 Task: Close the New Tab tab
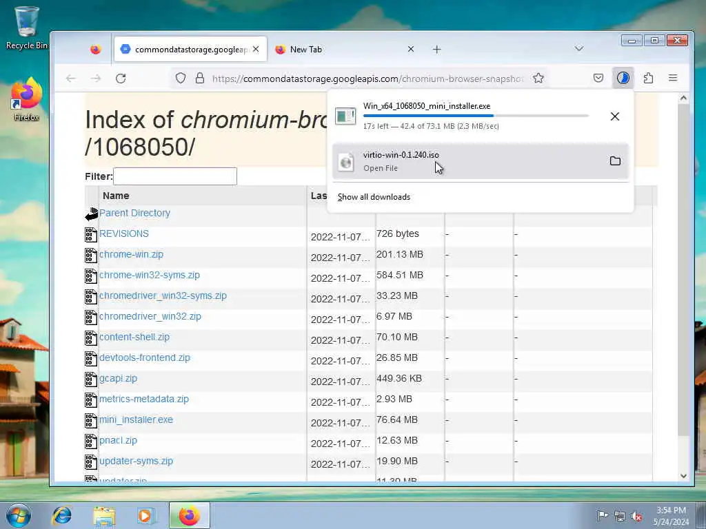pos(411,49)
